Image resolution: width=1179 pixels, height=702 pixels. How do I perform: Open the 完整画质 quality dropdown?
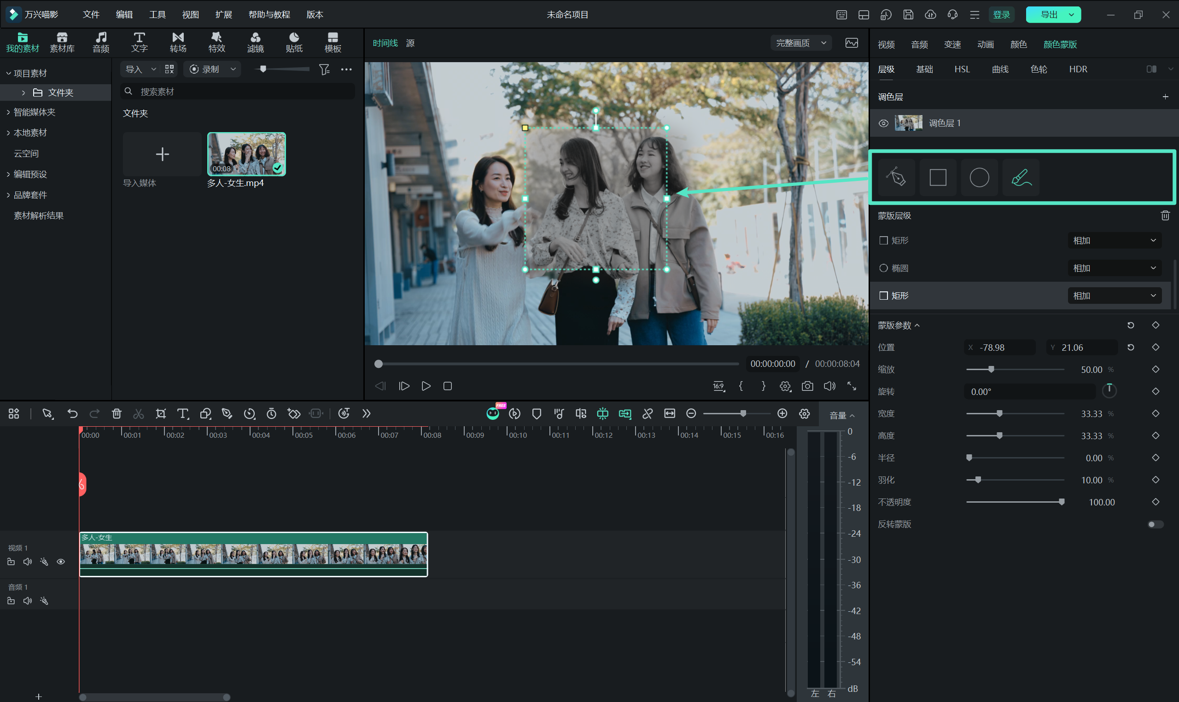click(x=801, y=43)
